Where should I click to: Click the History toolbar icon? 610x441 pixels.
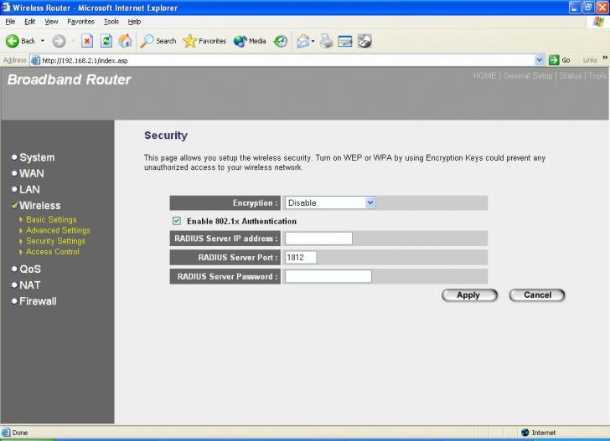tap(280, 41)
